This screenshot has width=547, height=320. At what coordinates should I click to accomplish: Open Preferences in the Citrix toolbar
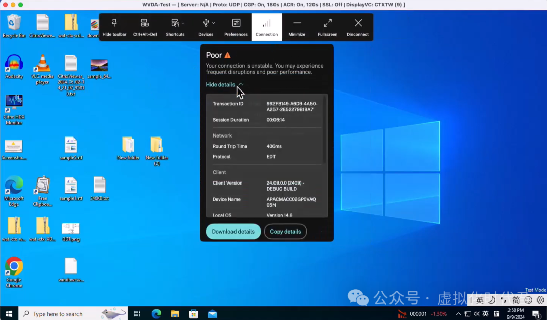[236, 27]
